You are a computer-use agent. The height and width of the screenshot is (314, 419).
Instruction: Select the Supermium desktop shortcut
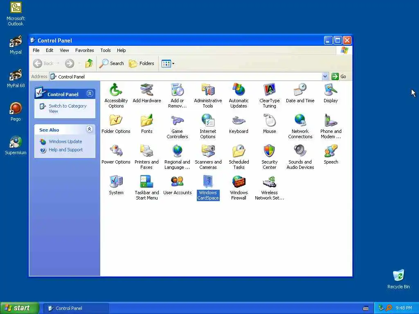[x=16, y=145]
